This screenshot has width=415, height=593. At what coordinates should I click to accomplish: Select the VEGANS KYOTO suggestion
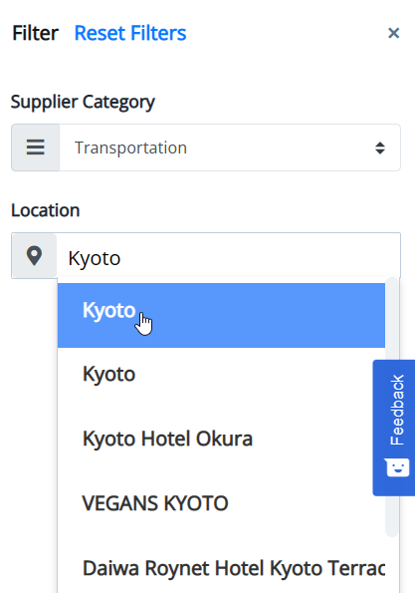click(221, 503)
